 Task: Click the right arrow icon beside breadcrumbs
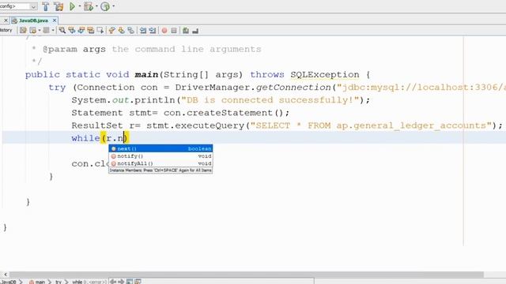(121, 282)
